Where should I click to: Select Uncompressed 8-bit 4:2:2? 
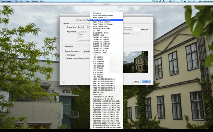click(x=106, y=99)
